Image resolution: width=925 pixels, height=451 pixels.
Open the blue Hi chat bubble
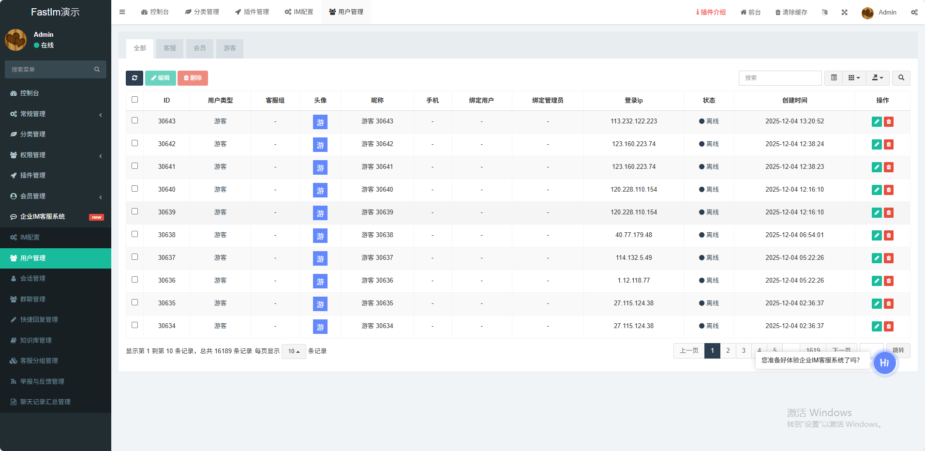pos(884,363)
